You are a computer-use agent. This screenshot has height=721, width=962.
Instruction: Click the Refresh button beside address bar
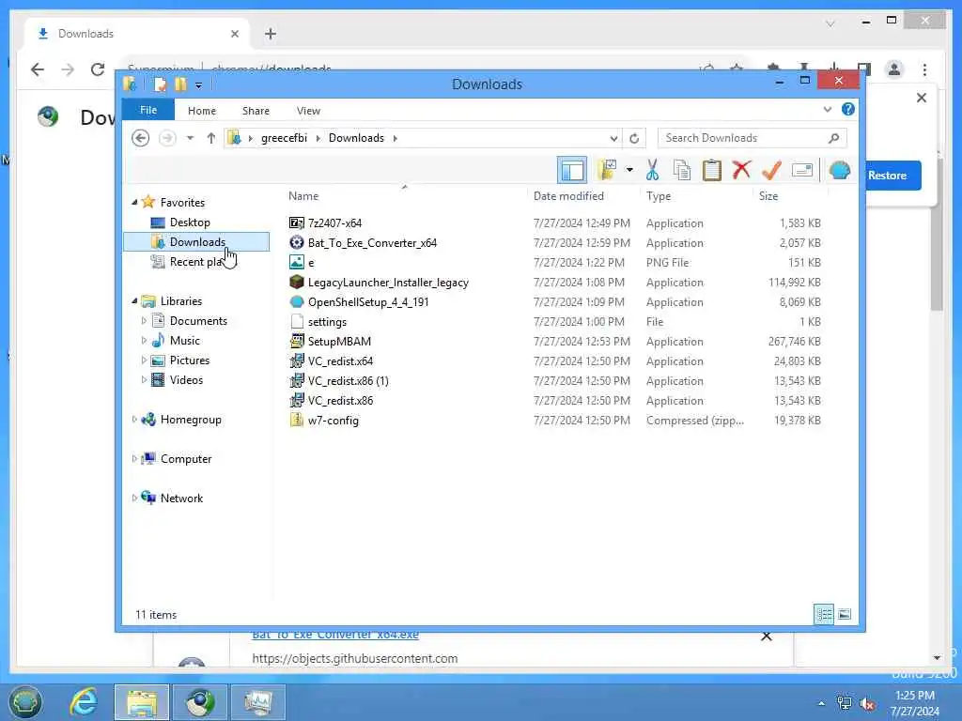pyautogui.click(x=634, y=138)
